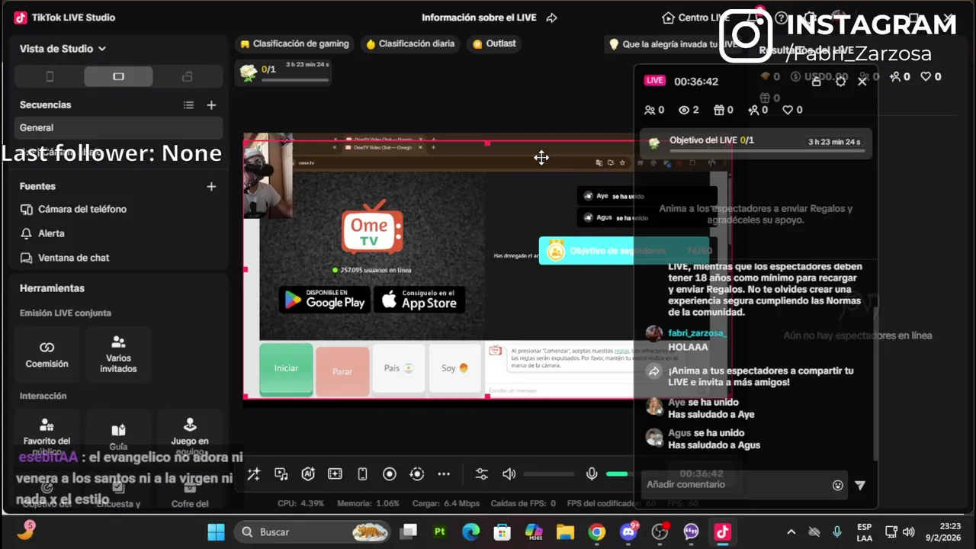976x549 pixels.
Task: Send the comment with the arrow icon
Action: (860, 485)
